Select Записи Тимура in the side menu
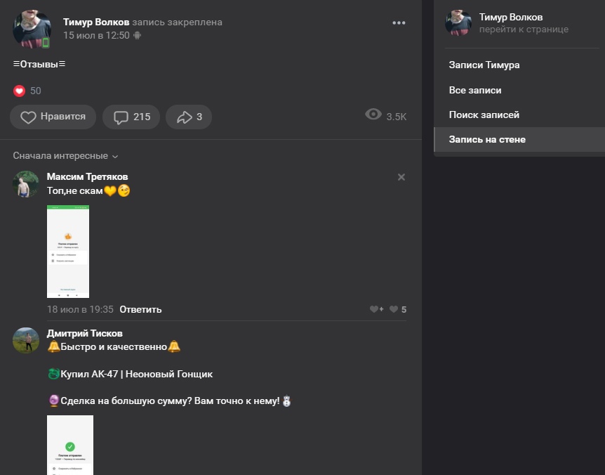The width and height of the screenshot is (605, 475). click(x=484, y=65)
